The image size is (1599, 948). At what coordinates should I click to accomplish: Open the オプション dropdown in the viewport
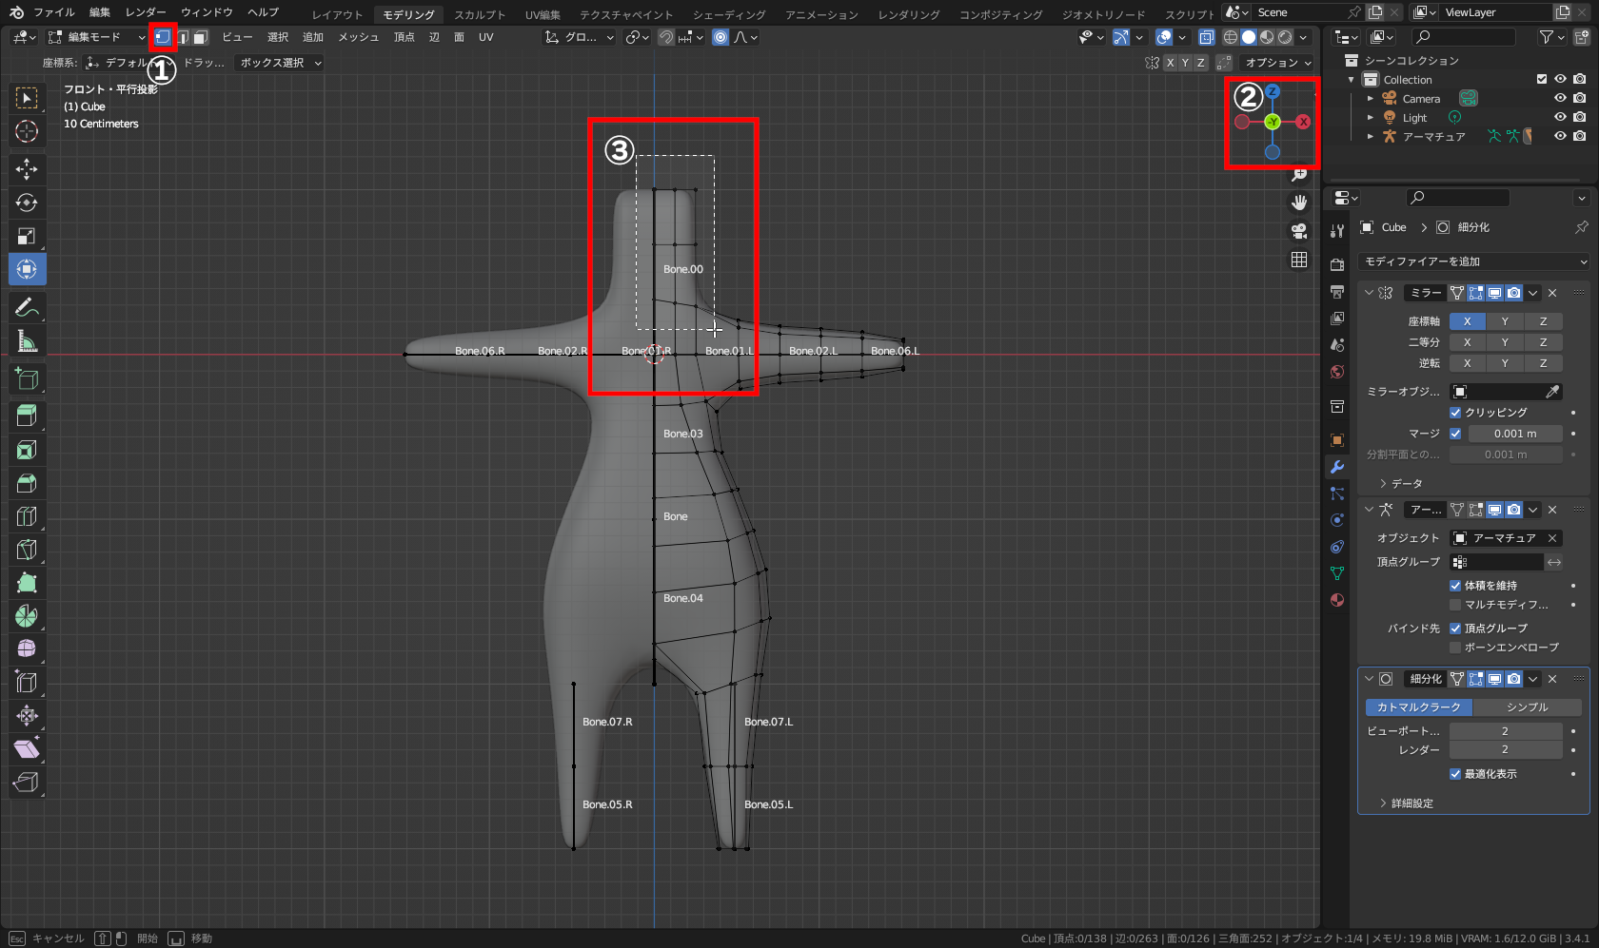click(x=1278, y=63)
